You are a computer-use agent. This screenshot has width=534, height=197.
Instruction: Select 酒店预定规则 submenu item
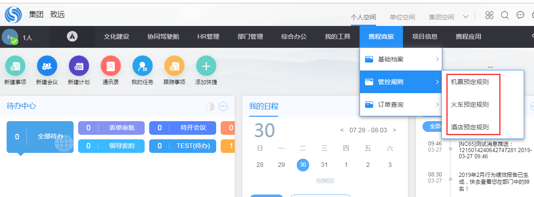(470, 127)
